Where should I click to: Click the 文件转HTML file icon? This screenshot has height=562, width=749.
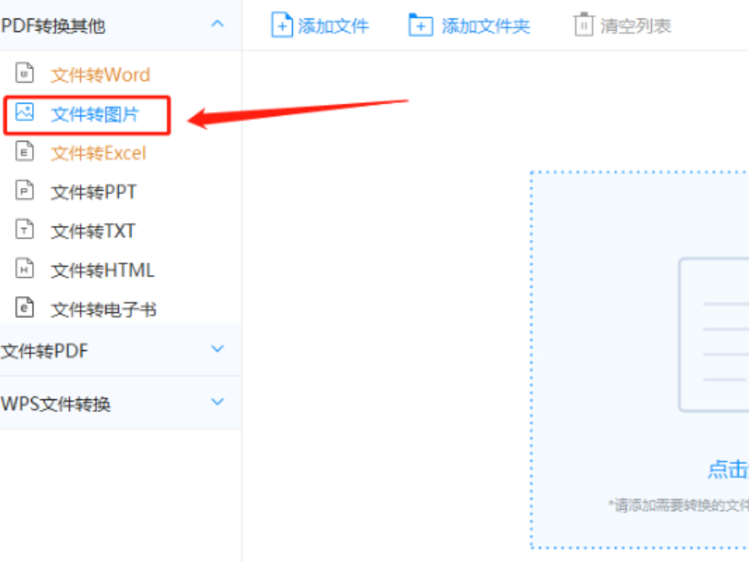24,268
